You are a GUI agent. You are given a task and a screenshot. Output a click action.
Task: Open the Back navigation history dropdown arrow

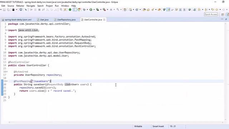pos(220,10)
